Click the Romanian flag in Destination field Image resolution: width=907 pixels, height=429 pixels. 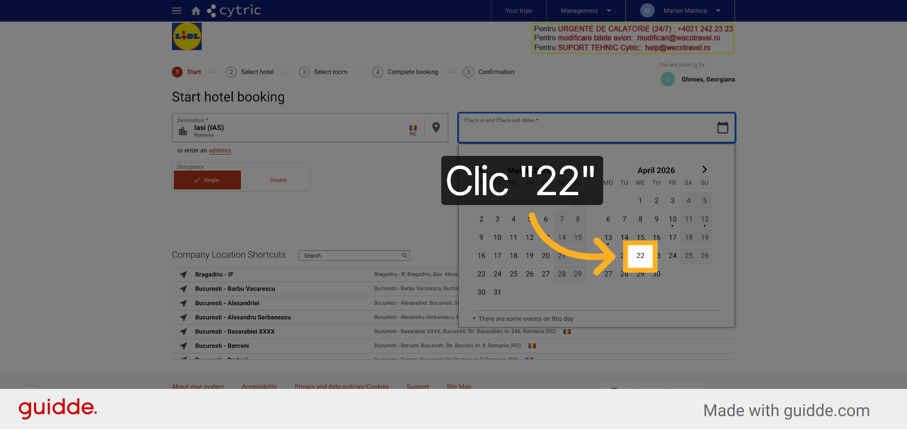pos(413,128)
